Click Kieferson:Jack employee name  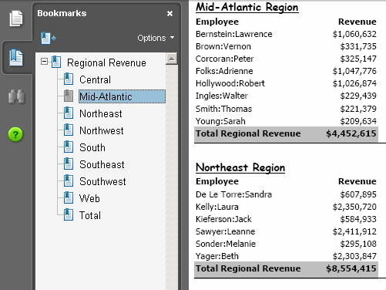click(x=223, y=219)
